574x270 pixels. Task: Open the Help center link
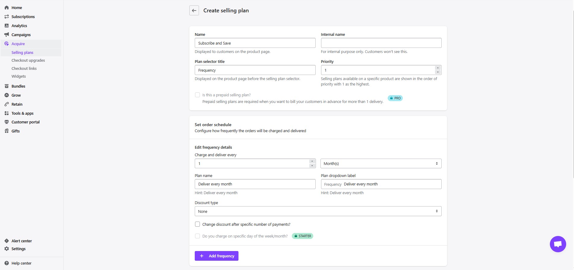click(21, 263)
